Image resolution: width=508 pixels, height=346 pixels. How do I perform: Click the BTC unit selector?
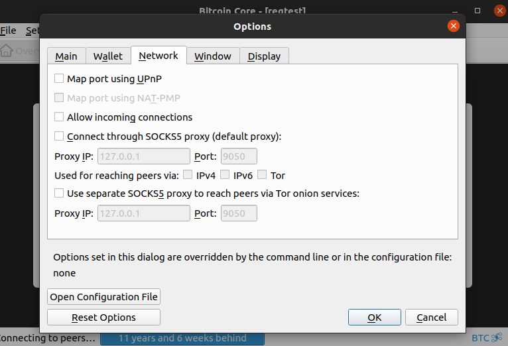click(x=480, y=338)
